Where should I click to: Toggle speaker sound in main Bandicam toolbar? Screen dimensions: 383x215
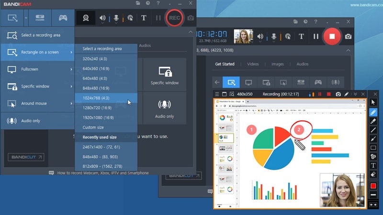(102, 18)
